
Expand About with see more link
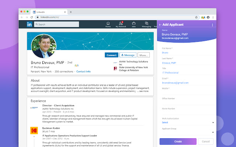coord(144,91)
